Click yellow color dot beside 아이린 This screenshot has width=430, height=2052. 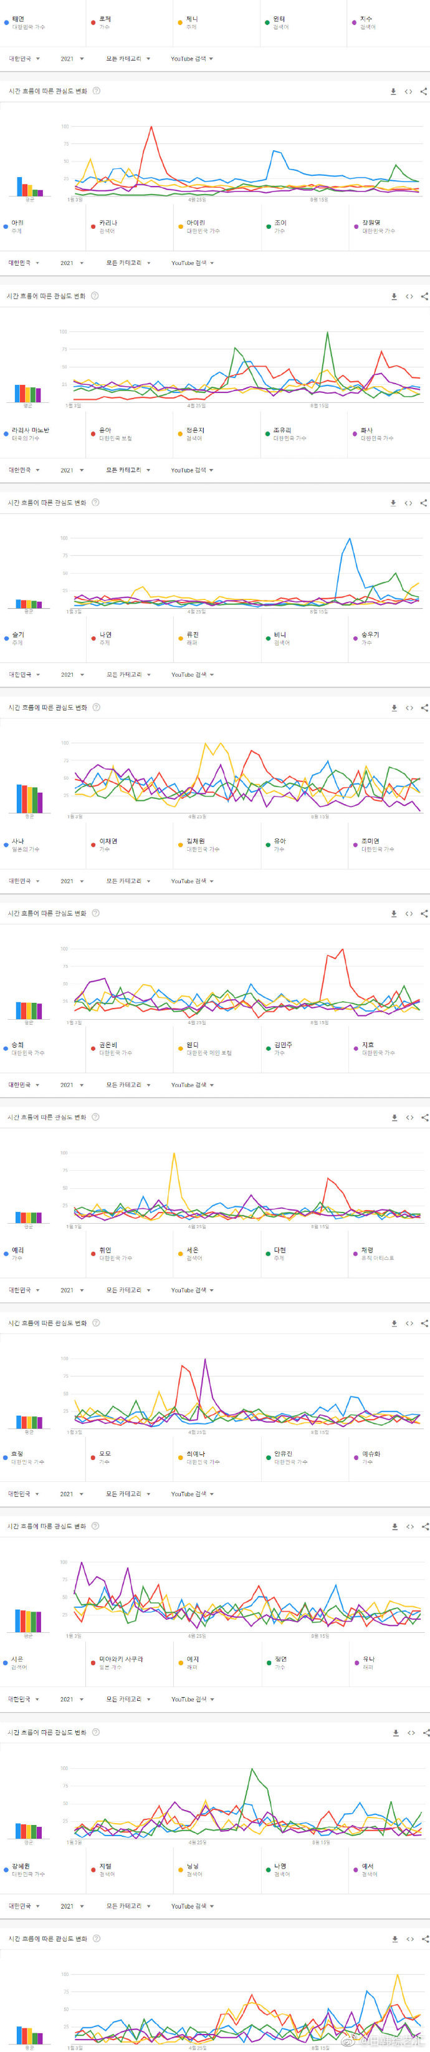tap(181, 226)
